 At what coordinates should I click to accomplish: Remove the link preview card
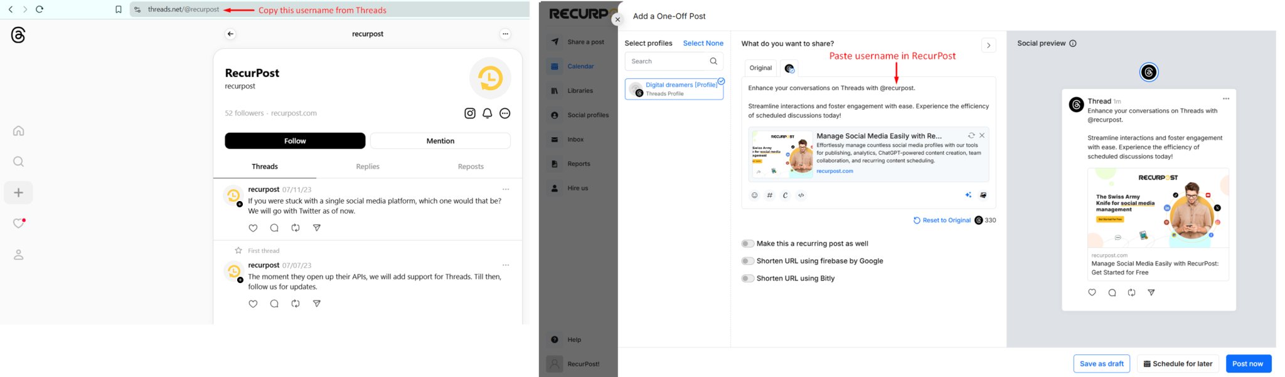tap(982, 135)
